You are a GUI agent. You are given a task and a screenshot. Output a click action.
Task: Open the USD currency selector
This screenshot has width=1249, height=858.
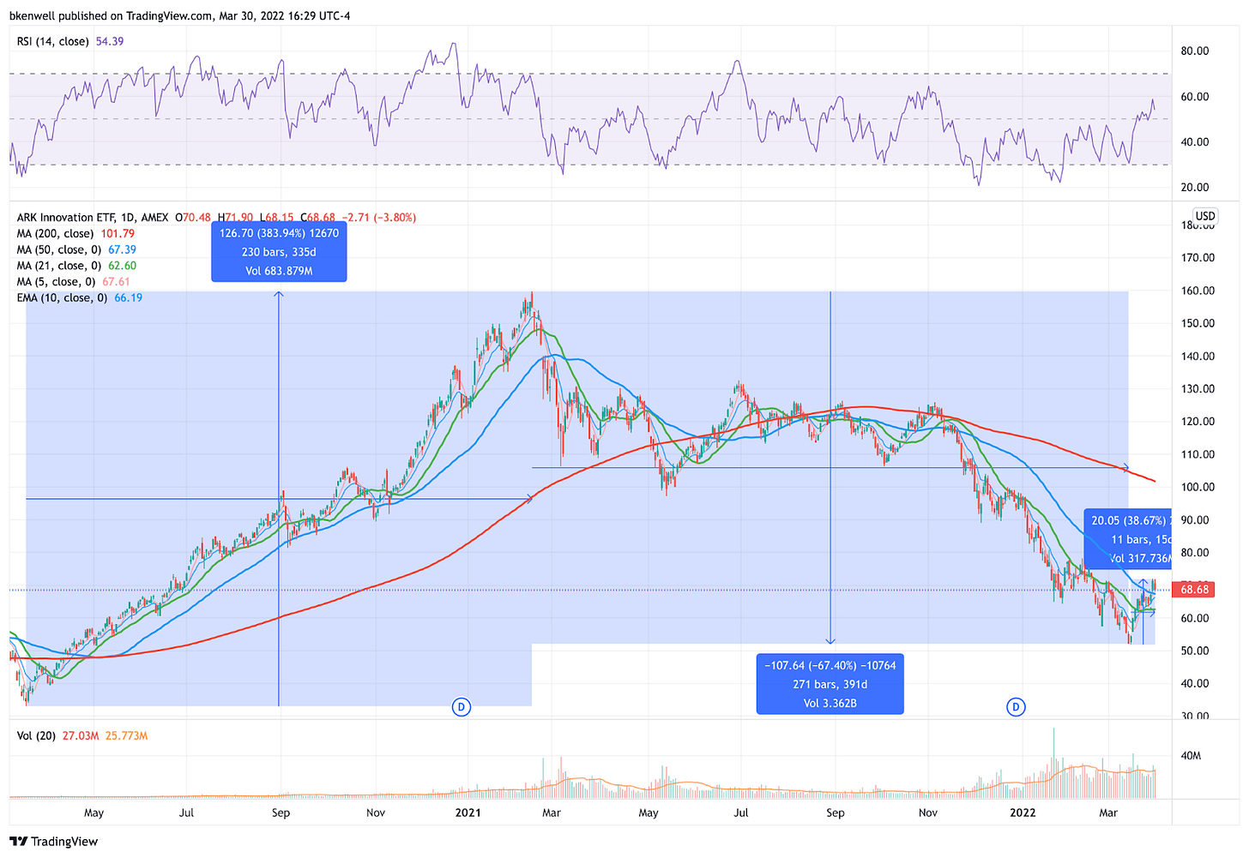pyautogui.click(x=1205, y=216)
